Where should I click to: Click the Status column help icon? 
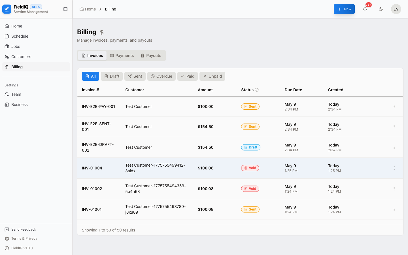tap(257, 90)
